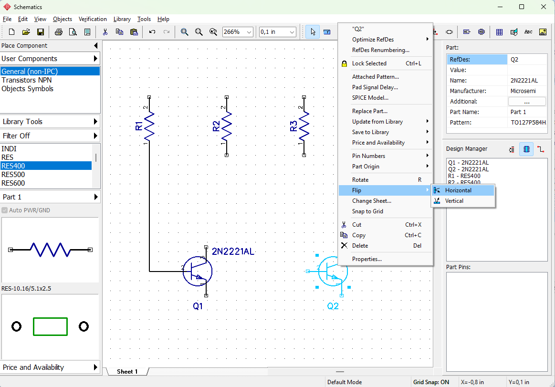Select R1 - RES400 in Design Manager
Screen dimensions: 555x387
464,176
